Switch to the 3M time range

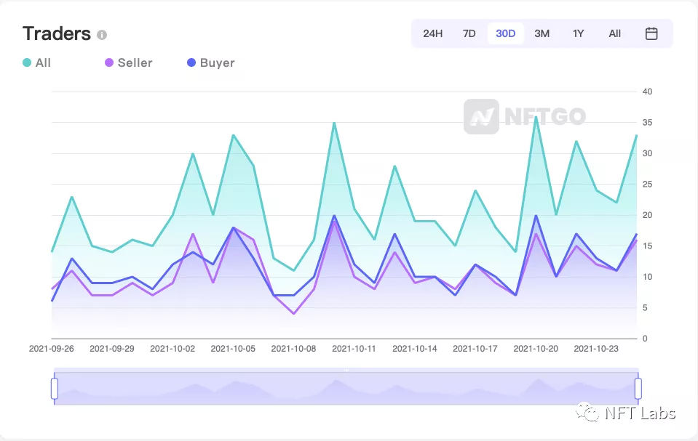[542, 33]
